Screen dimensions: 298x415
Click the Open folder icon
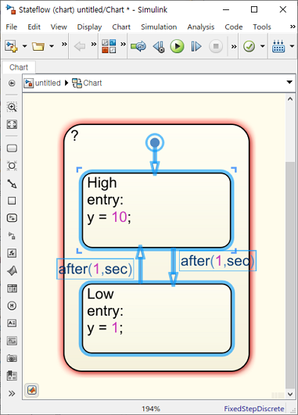click(x=38, y=46)
